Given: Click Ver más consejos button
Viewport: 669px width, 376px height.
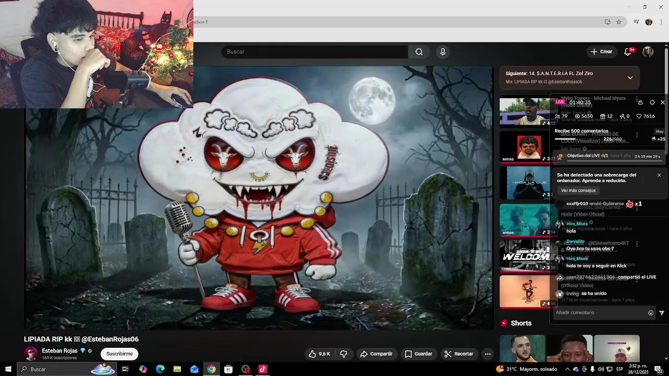Looking at the screenshot, I should coord(578,191).
